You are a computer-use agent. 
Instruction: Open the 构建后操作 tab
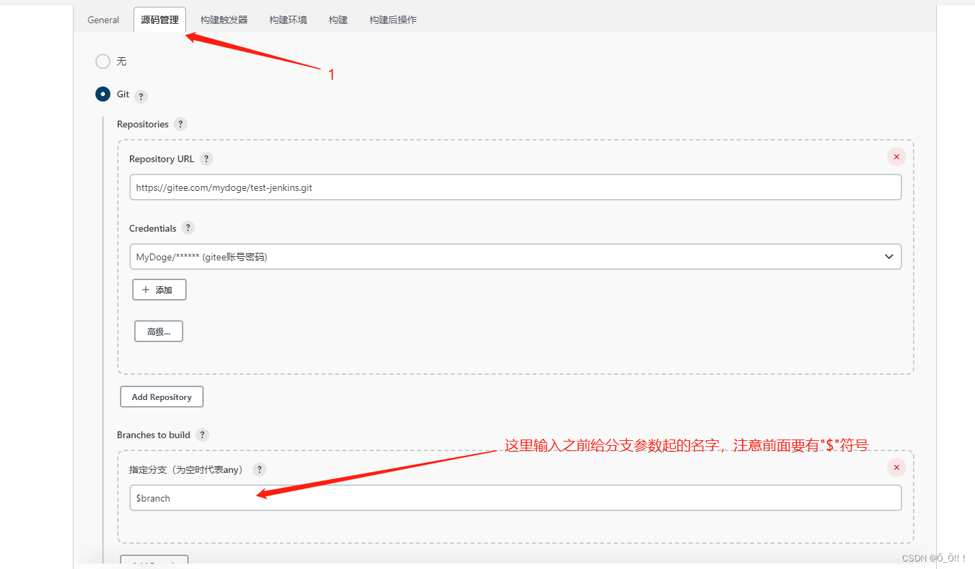pos(393,20)
